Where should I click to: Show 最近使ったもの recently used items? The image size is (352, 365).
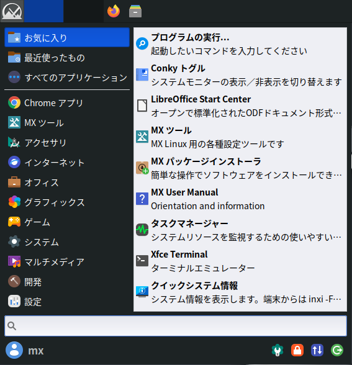point(67,58)
